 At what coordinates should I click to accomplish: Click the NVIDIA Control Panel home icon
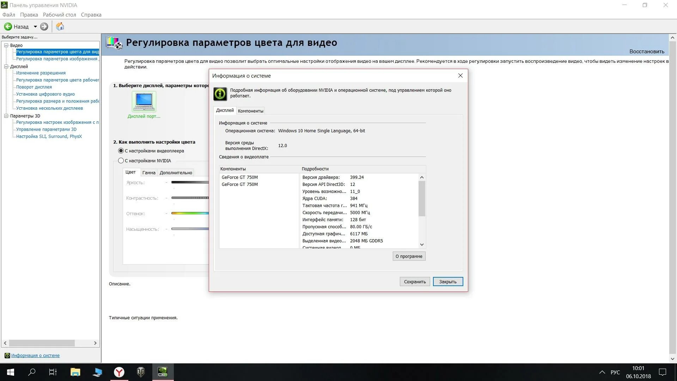60,26
